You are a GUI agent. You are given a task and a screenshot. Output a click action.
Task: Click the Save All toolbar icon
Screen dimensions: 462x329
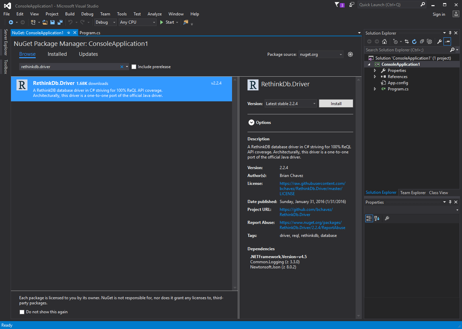[60, 22]
